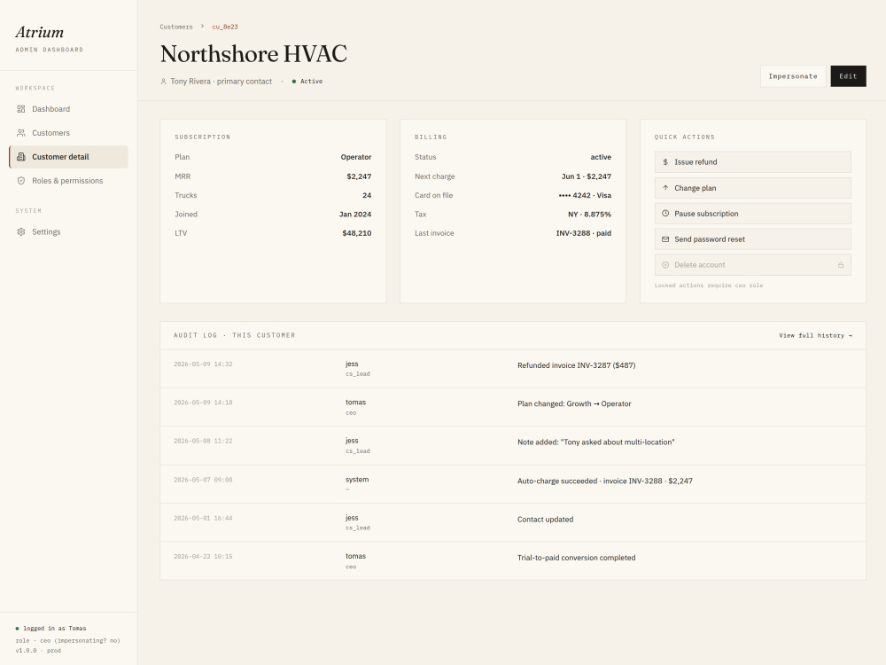886x665 pixels.
Task: Click the Dashboard grid icon in sidebar
Action: click(x=21, y=108)
